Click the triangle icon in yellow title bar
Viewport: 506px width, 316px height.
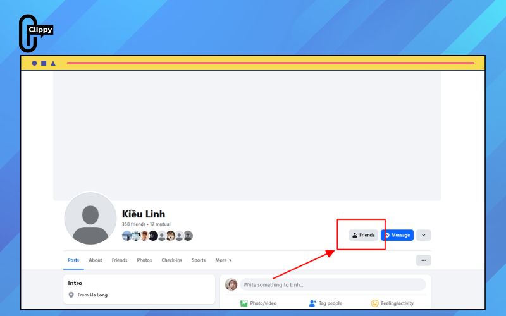point(53,63)
